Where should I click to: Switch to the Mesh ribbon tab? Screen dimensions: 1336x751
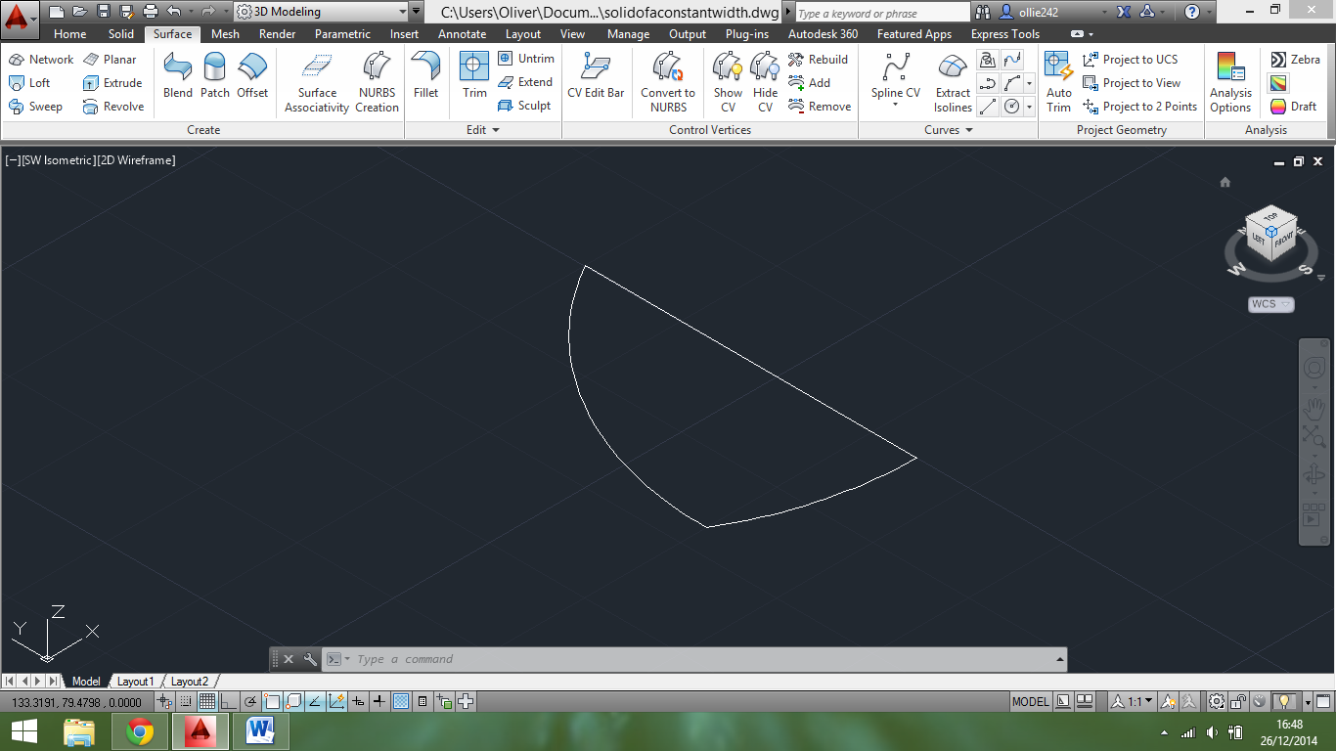click(225, 34)
